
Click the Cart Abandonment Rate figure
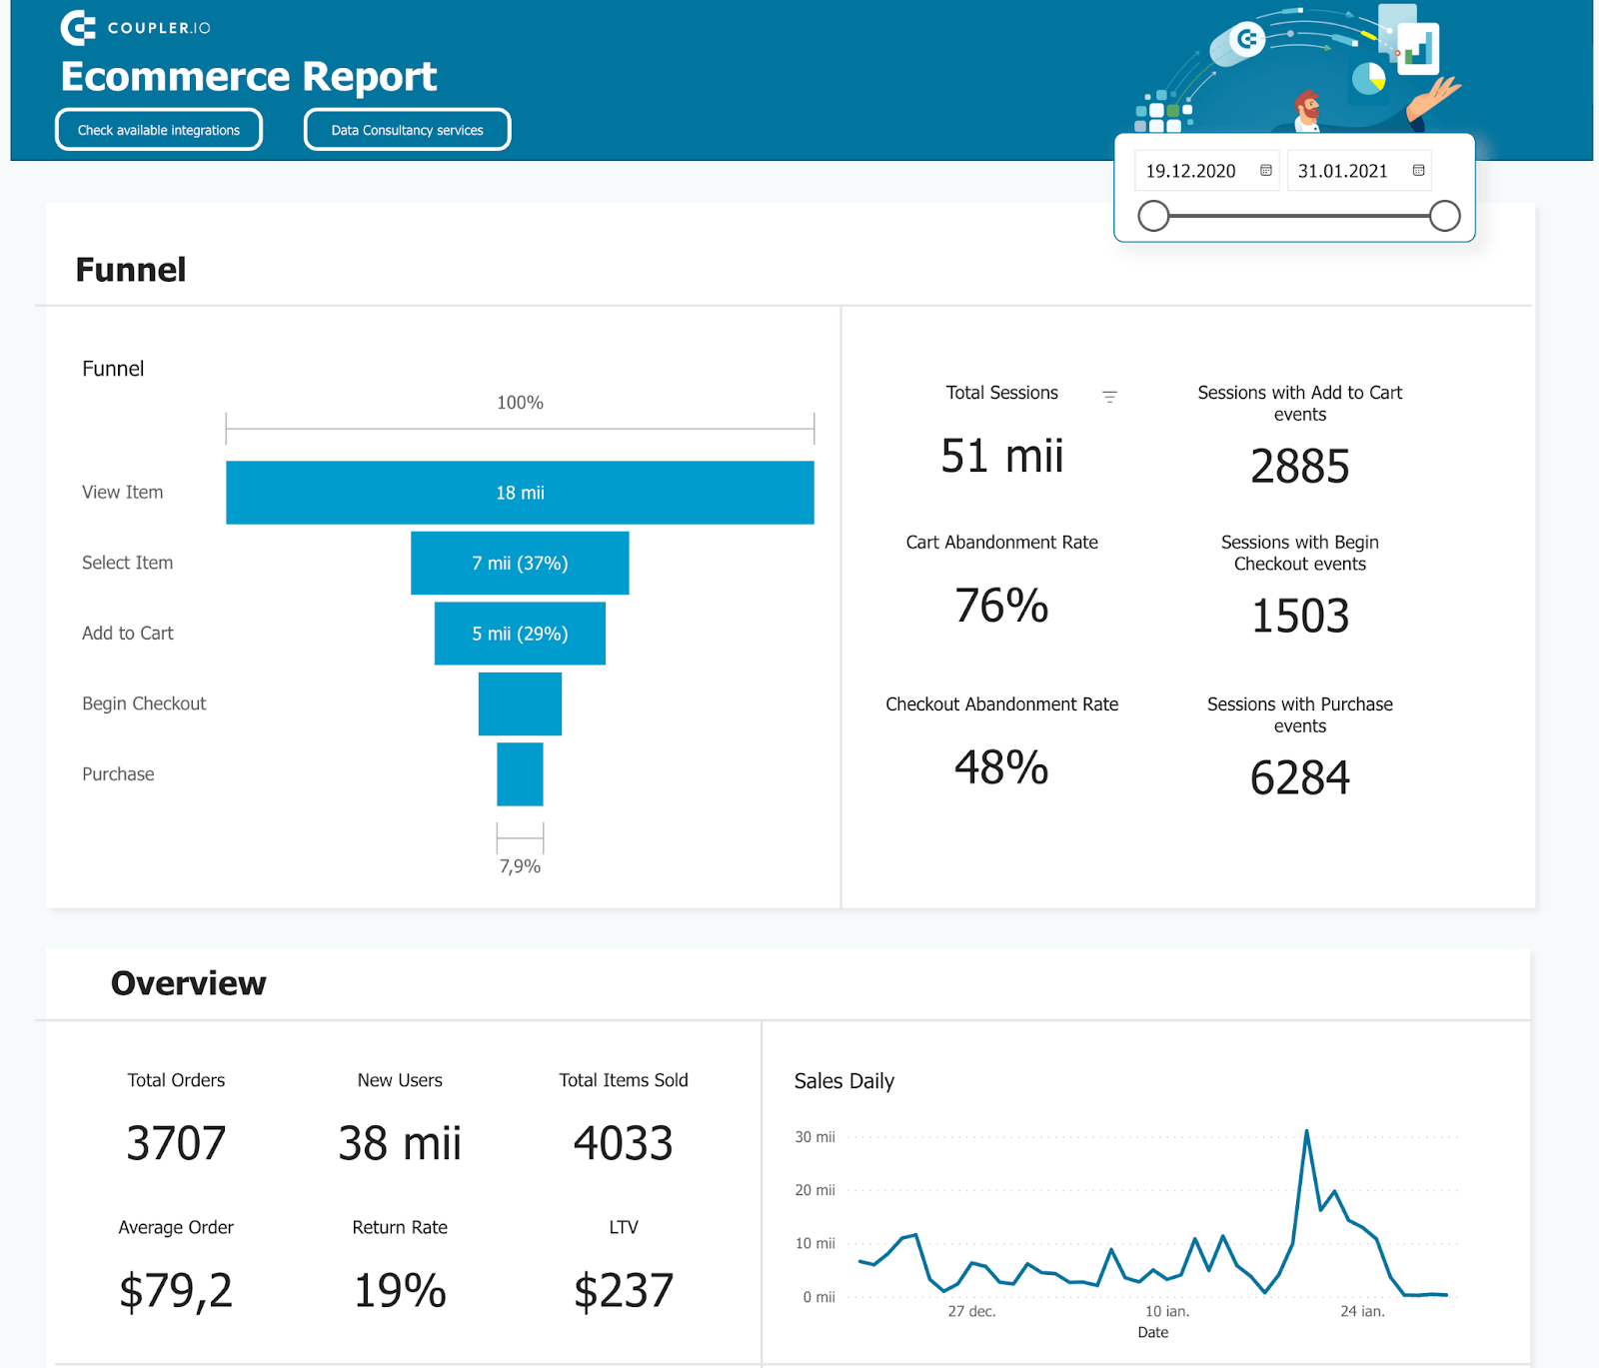pyautogui.click(x=1001, y=607)
